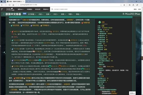Screen dimensions: 143x95
Task: Expand the 内政 menu dropdown
Action: pyautogui.click(x=41, y=14)
